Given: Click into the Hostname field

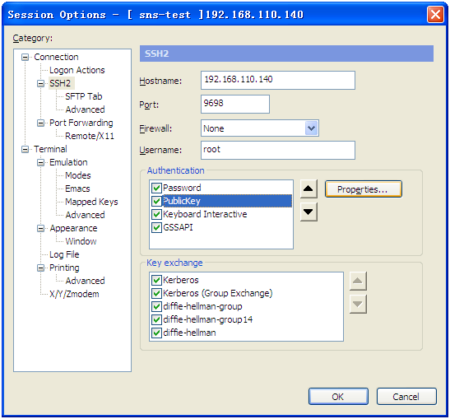Looking at the screenshot, I should [x=278, y=80].
